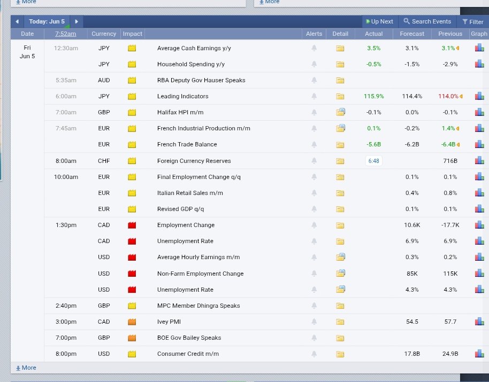Click revised-previous marker for French Trade Balance
This screenshot has width=489, height=382.
pos(458,144)
